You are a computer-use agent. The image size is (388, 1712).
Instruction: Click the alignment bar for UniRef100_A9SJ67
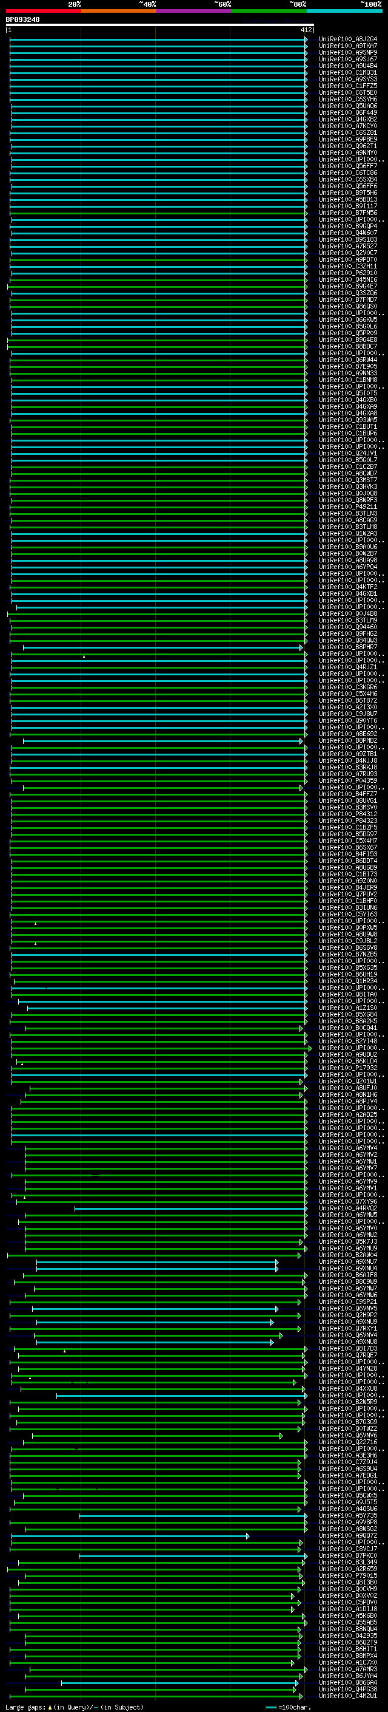coord(158,59)
